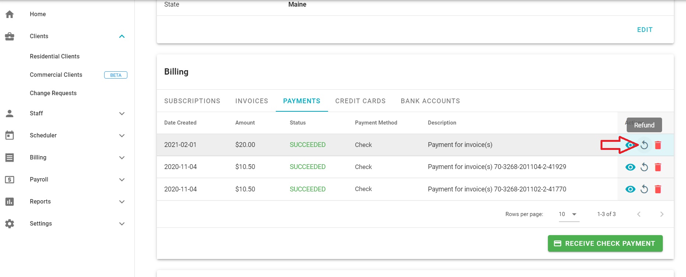Click the refund icon for the $20.00 payment

[644, 145]
